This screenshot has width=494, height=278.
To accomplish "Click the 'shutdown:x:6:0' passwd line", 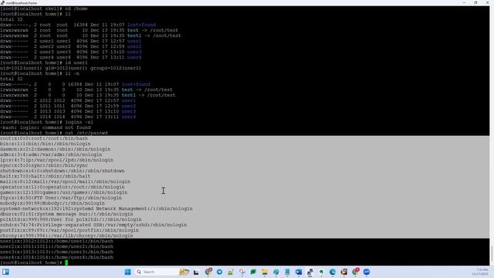I will click(x=63, y=171).
